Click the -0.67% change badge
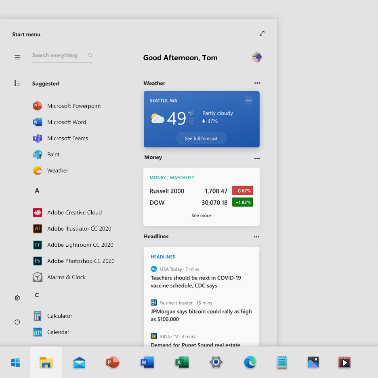The image size is (378, 378). click(243, 191)
